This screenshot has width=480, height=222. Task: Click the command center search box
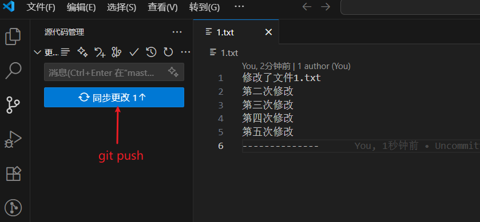410,7
